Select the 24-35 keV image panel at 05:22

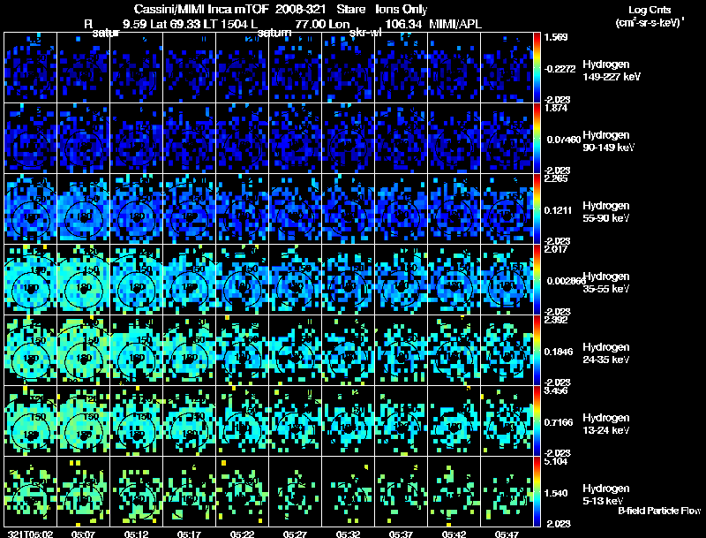(x=242, y=351)
